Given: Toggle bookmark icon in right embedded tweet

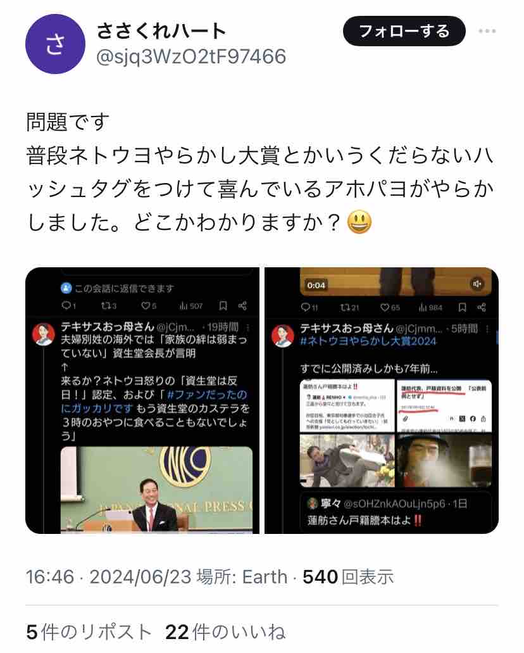Looking at the screenshot, I should 463,307.
